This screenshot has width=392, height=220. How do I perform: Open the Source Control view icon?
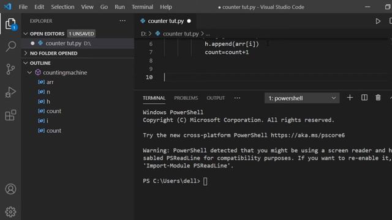point(10,69)
